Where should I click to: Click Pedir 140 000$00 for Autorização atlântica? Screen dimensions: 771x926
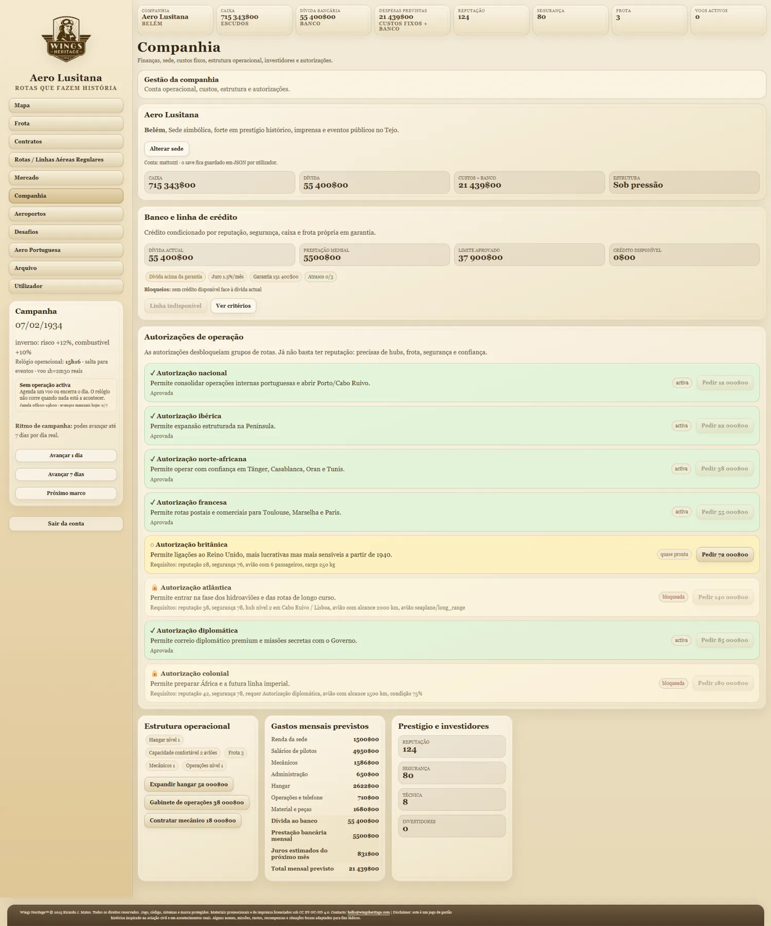pos(723,597)
